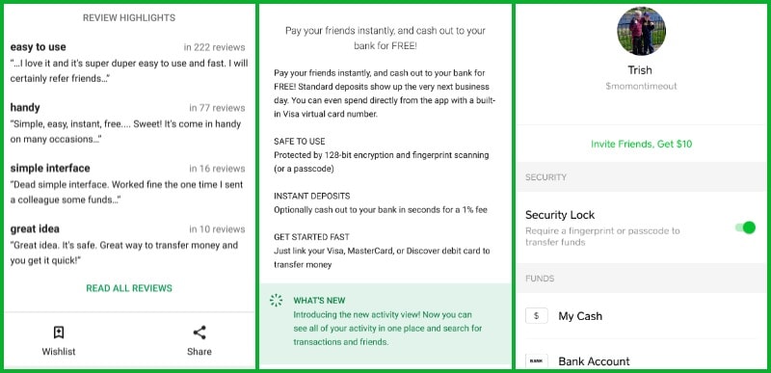The width and height of the screenshot is (771, 373).
Task: Open READ ALL REVIEWS link
Action: coord(129,288)
